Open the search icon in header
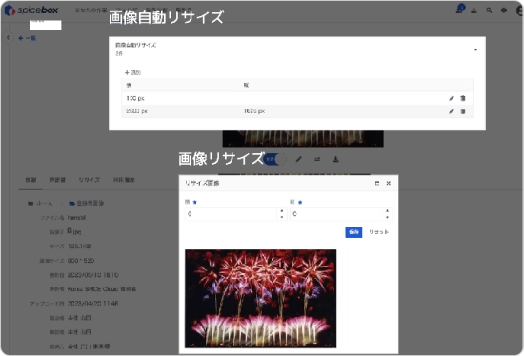The width and height of the screenshot is (524, 356). 489,10
